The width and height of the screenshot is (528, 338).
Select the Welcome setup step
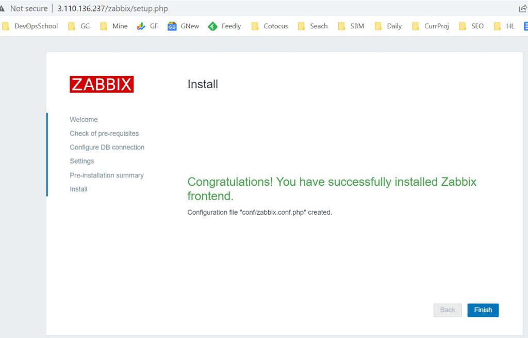coord(84,120)
